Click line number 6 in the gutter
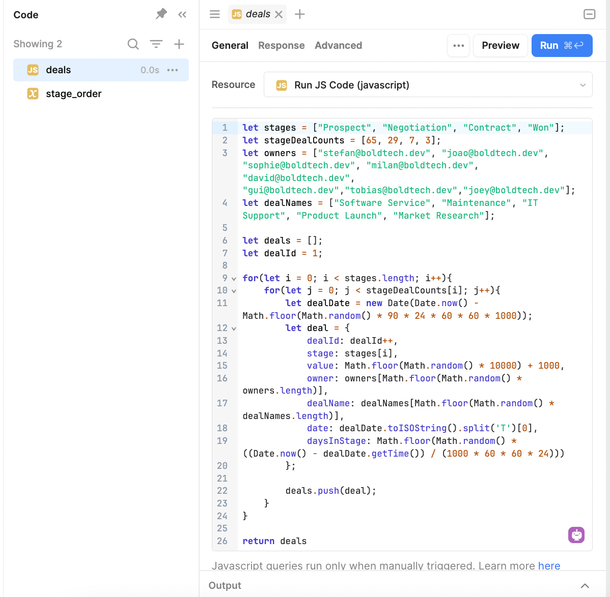The width and height of the screenshot is (610, 597). point(225,241)
